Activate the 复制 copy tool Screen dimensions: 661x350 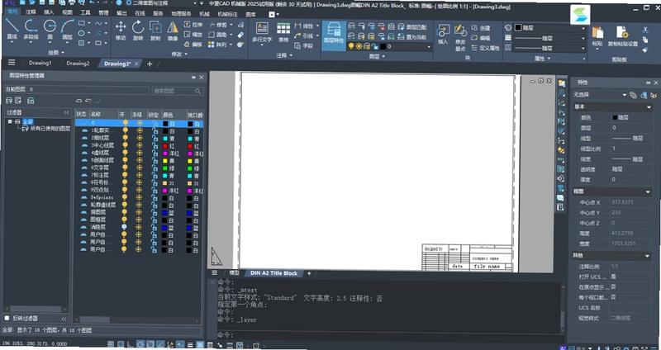click(155, 31)
